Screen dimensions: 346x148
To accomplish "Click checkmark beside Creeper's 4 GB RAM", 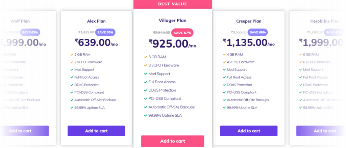I will (224, 55).
